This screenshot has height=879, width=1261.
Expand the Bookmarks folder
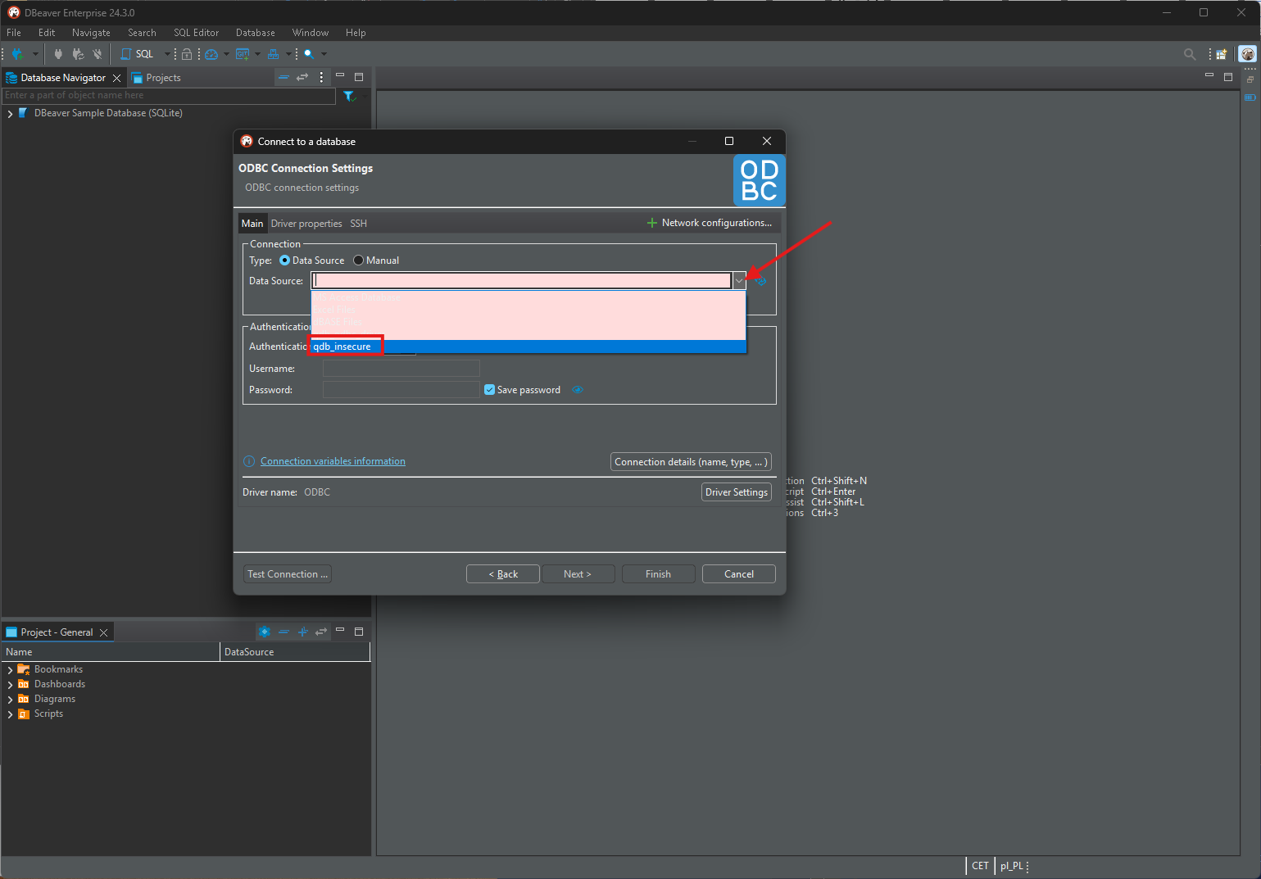[10, 670]
